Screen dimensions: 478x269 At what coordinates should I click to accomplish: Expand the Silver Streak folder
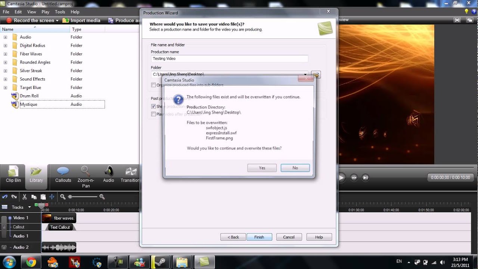click(x=5, y=71)
